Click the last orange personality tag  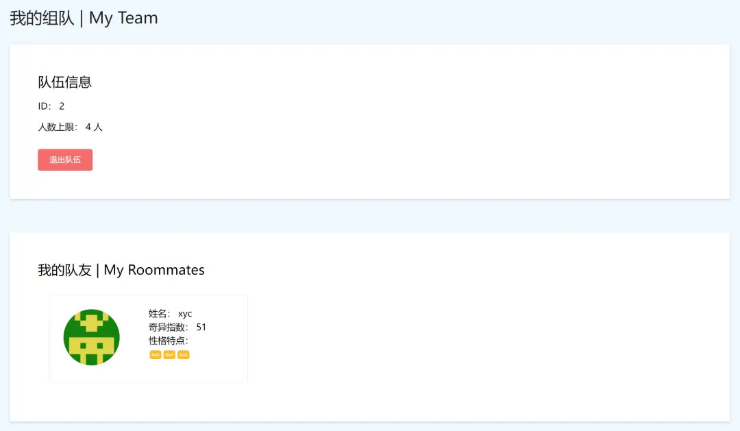[184, 354]
